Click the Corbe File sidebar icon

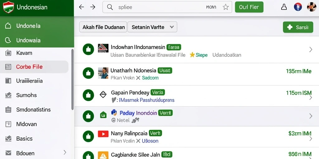coord(8,67)
